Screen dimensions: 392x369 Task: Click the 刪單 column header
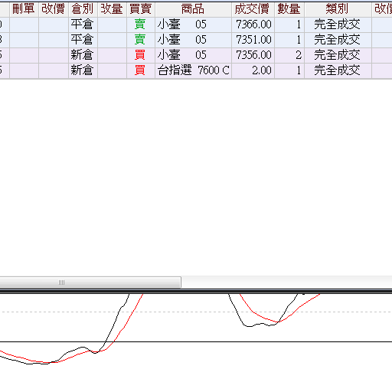(x=24, y=9)
